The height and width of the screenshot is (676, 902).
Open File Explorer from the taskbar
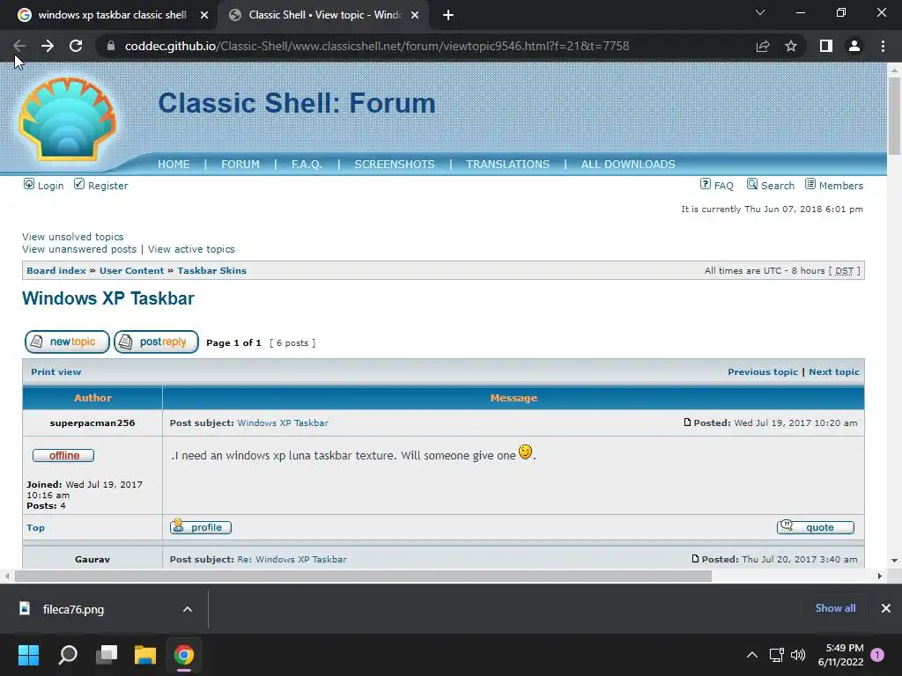point(145,655)
